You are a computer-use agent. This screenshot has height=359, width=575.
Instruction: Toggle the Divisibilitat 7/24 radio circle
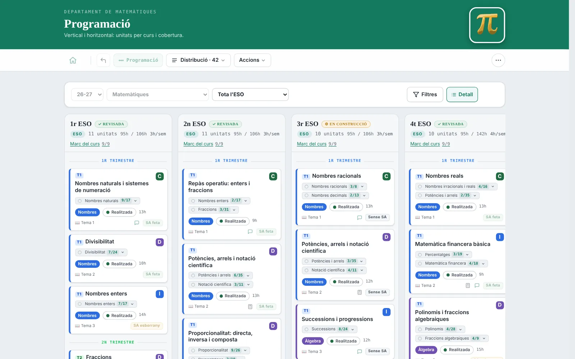80,252
